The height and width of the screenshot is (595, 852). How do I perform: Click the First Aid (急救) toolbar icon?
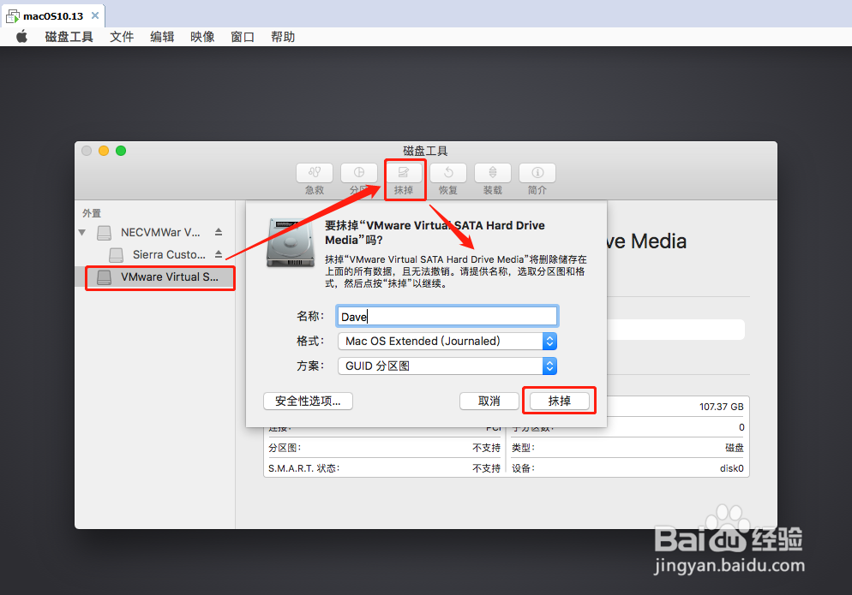(x=315, y=173)
